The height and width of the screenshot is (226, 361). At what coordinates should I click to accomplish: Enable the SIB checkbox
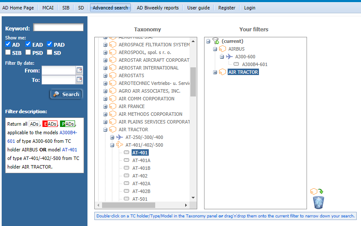click(8, 52)
